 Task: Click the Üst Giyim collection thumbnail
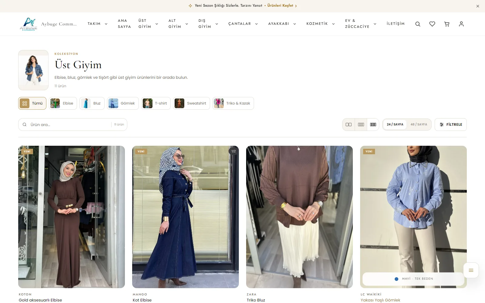click(x=33, y=70)
